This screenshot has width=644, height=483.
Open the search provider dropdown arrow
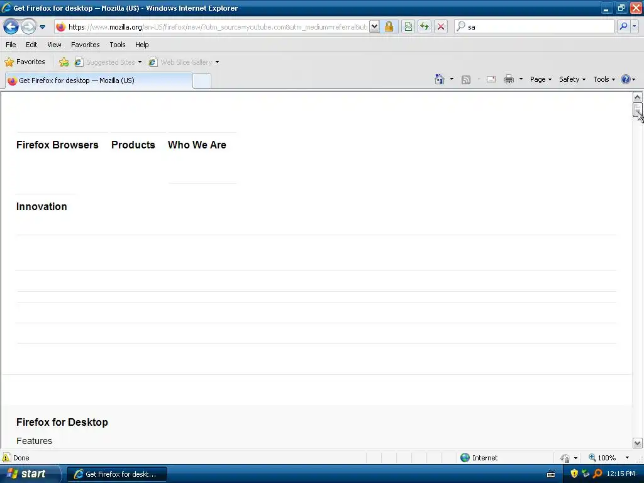pyautogui.click(x=634, y=26)
